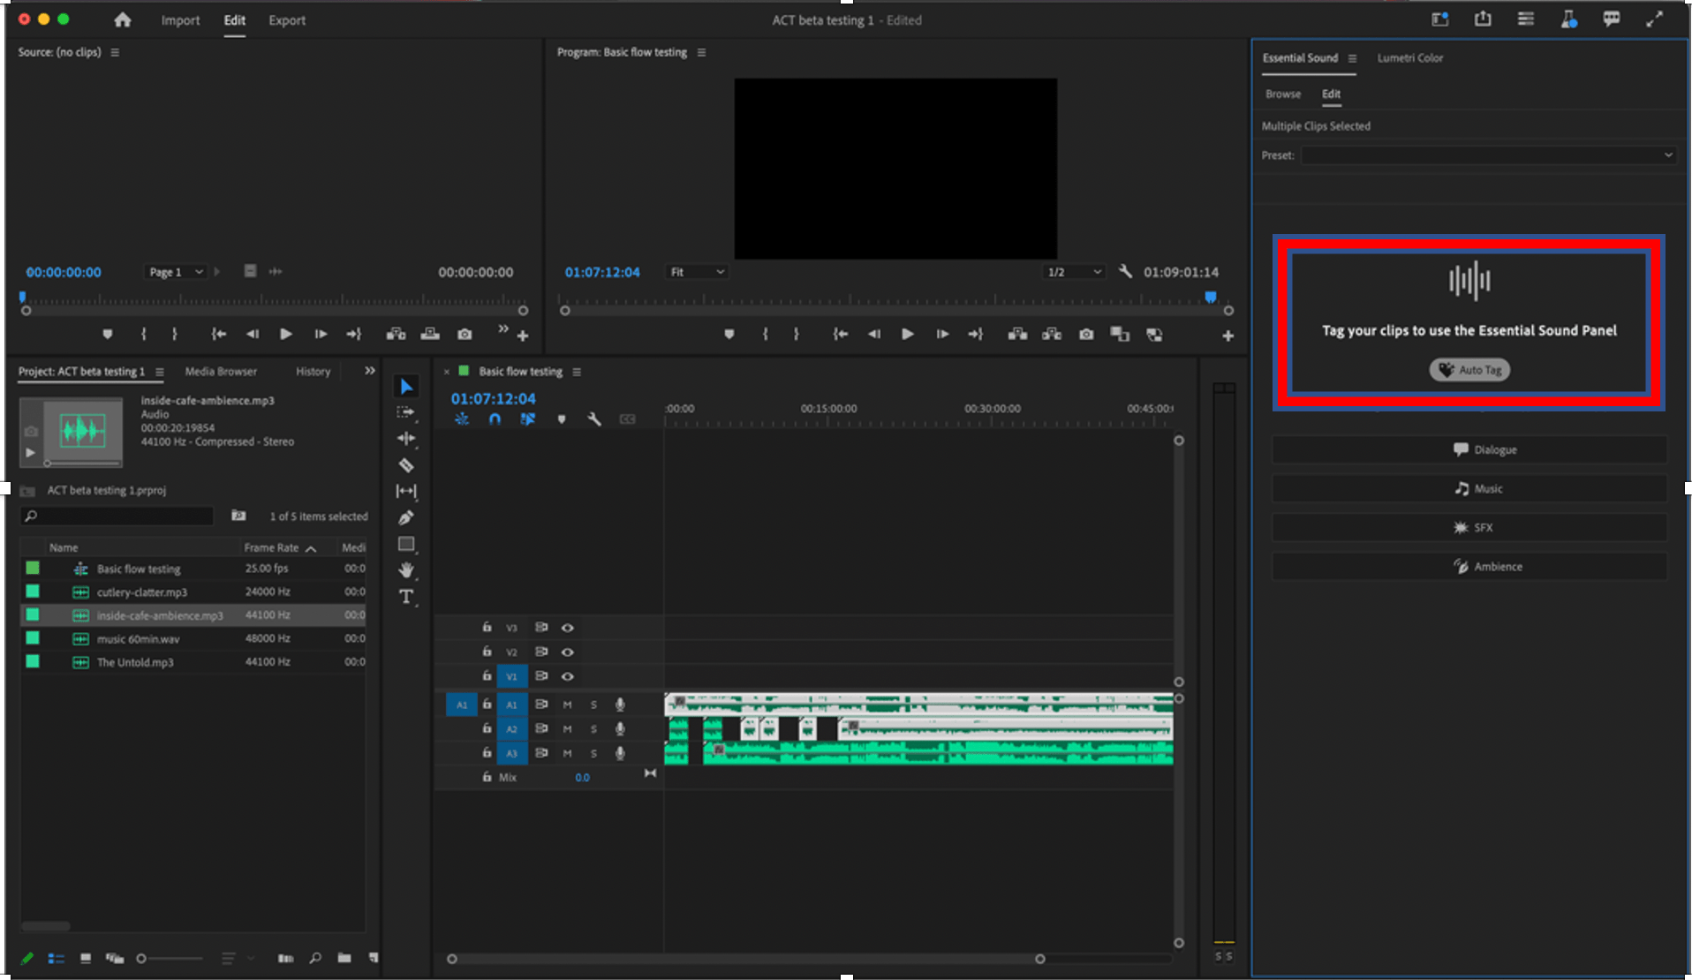Viewport: 1692px width, 980px height.
Task: Hide the V1 track output
Action: pos(568,675)
